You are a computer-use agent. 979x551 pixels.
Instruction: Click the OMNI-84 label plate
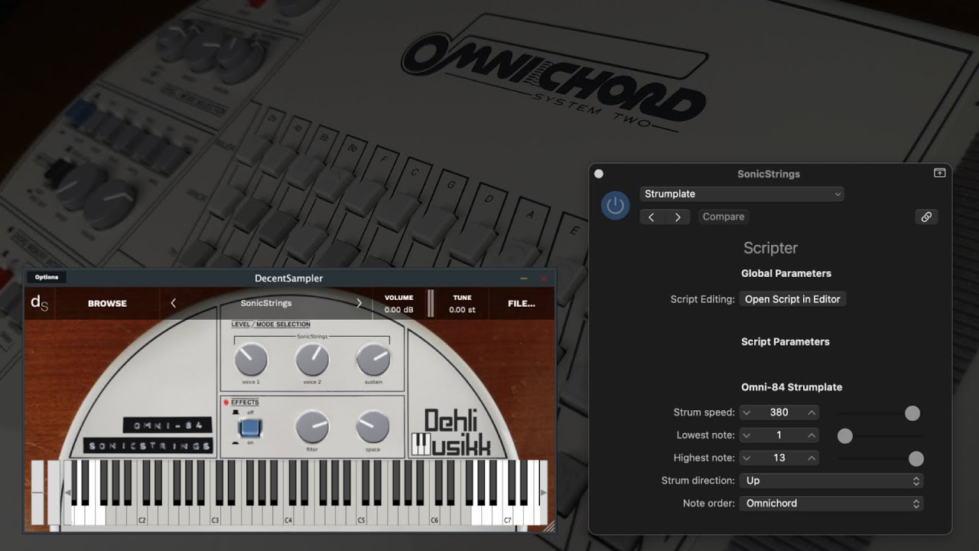(168, 425)
